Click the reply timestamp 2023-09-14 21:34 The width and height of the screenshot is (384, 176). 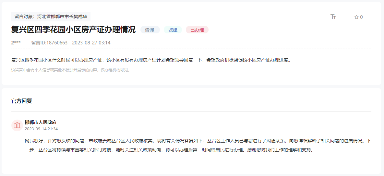click(x=41, y=129)
